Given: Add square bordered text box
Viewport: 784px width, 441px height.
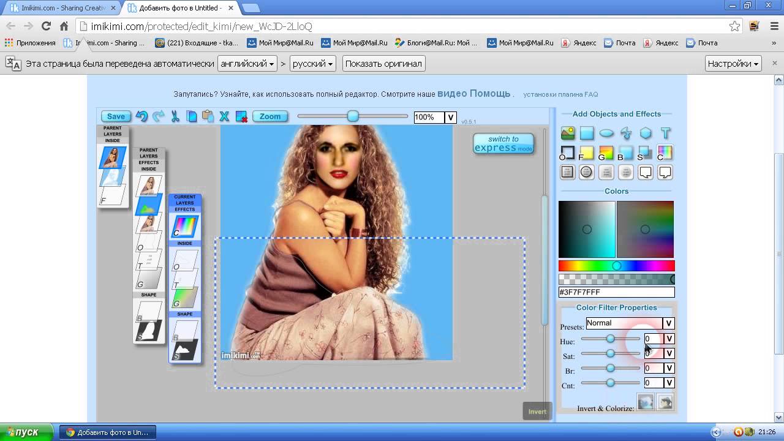Looking at the screenshot, I should click(568, 172).
